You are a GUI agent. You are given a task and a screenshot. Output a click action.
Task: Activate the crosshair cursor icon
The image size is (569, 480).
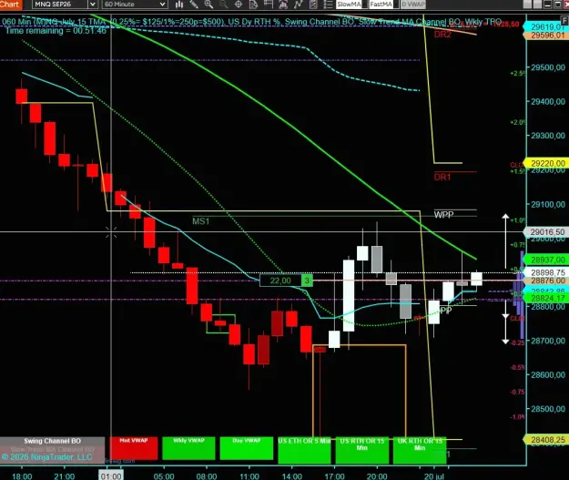point(239,5)
